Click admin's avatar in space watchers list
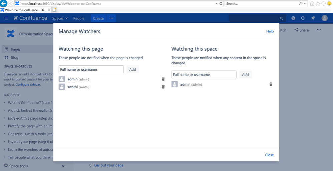The height and width of the screenshot is (171, 333). tap(175, 84)
